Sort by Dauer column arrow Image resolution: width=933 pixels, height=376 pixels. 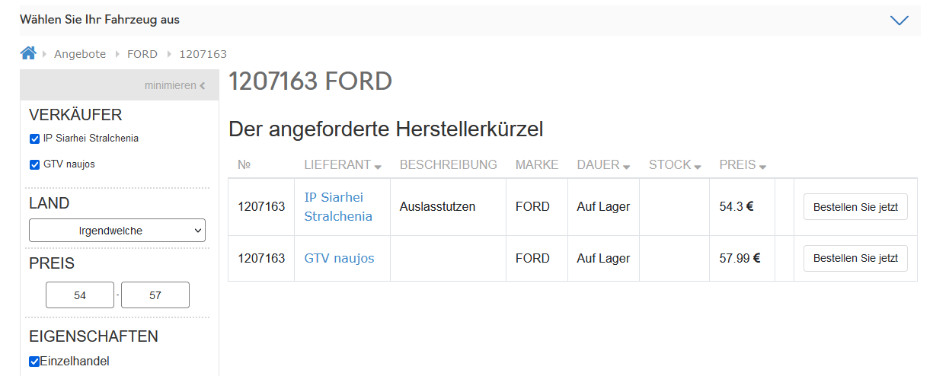click(x=626, y=167)
